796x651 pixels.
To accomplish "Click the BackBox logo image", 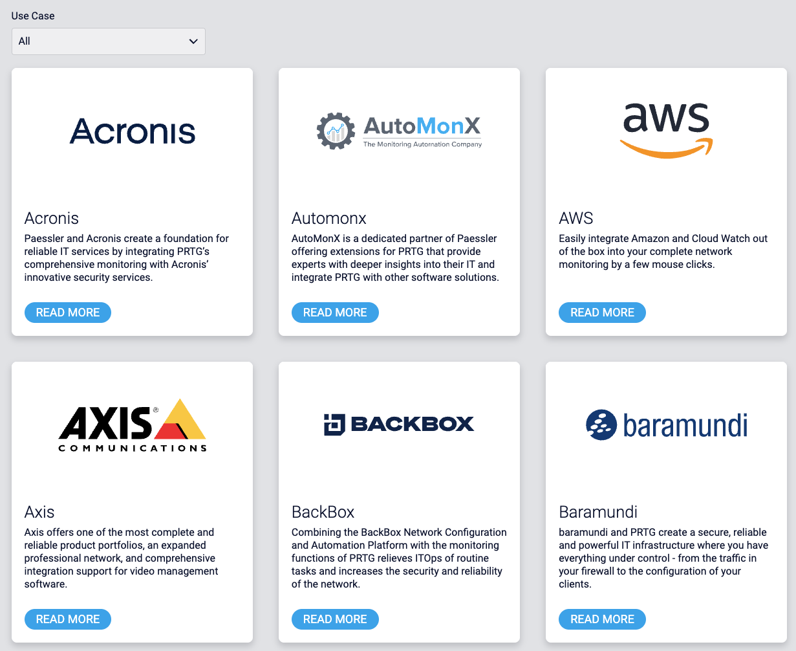I will [x=399, y=424].
